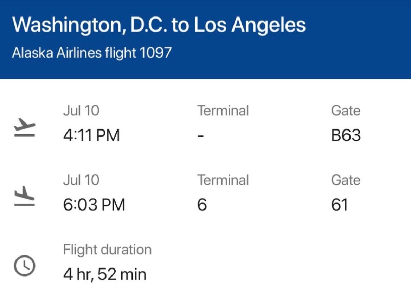Click the arrival terminal 6 value

pyautogui.click(x=202, y=205)
